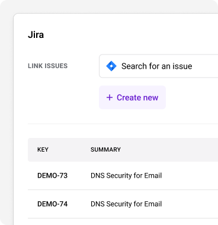Click the SUMMARY column header
The height and width of the screenshot is (225, 218).
click(105, 150)
